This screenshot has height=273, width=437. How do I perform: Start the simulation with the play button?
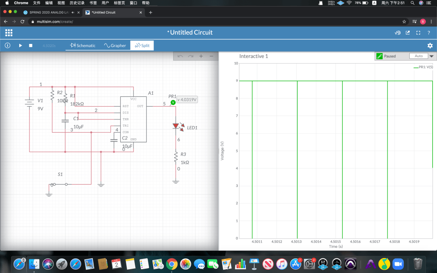[x=20, y=46]
